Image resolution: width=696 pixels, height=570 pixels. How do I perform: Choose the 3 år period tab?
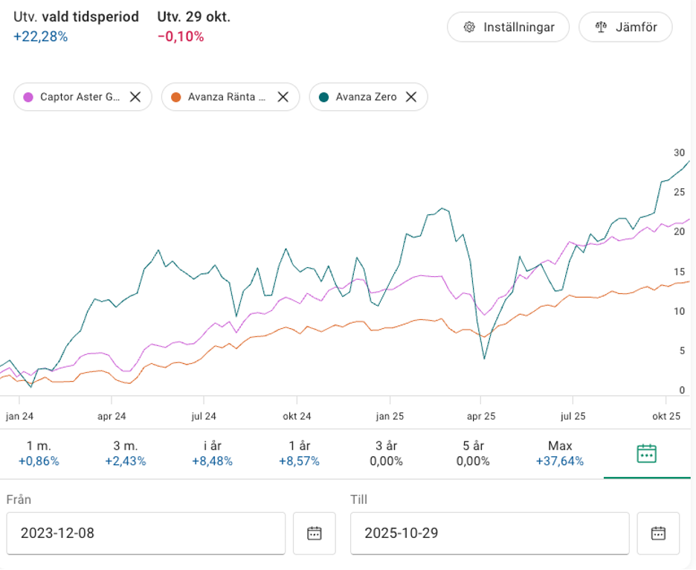tap(387, 453)
